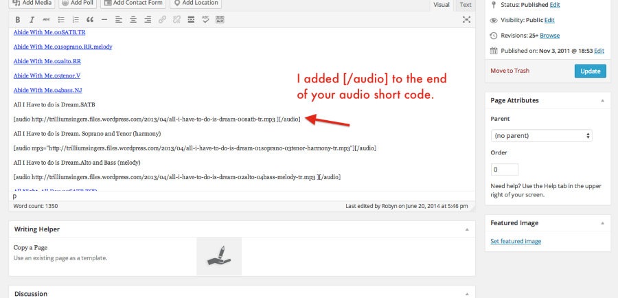Click the Word count: 1350 status

(36, 206)
